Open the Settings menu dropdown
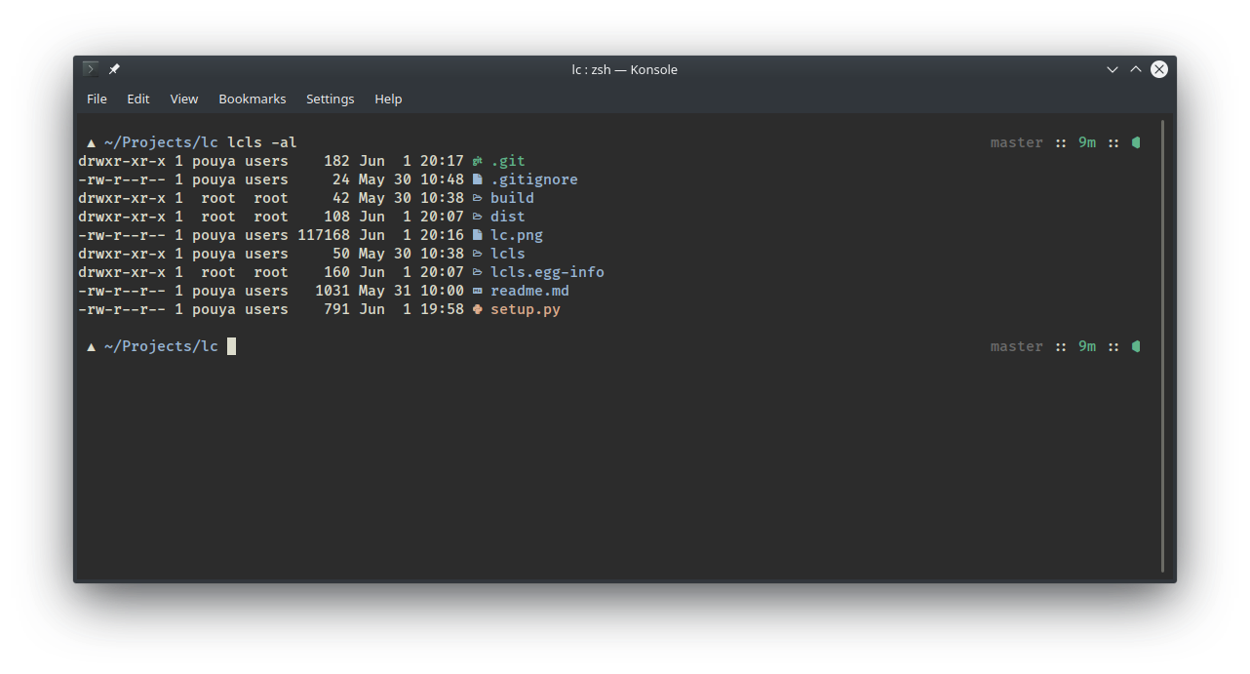Screen dimensions: 1250x674 pyautogui.click(x=330, y=99)
